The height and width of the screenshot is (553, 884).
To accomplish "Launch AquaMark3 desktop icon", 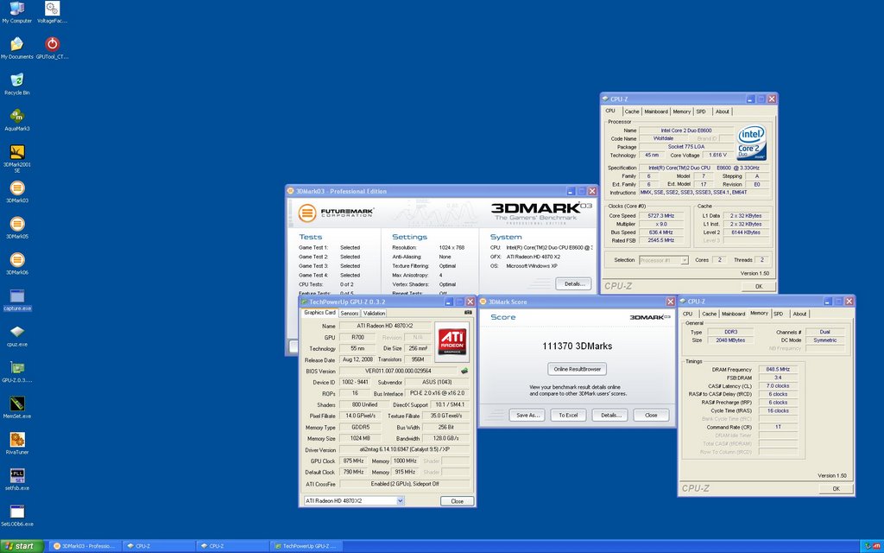I will coord(17,120).
